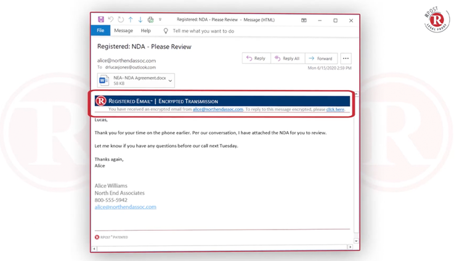Click 'North End Associates' in signature

(x=120, y=193)
